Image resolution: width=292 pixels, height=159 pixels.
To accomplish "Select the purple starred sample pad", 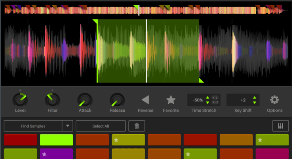I will pos(56,154).
